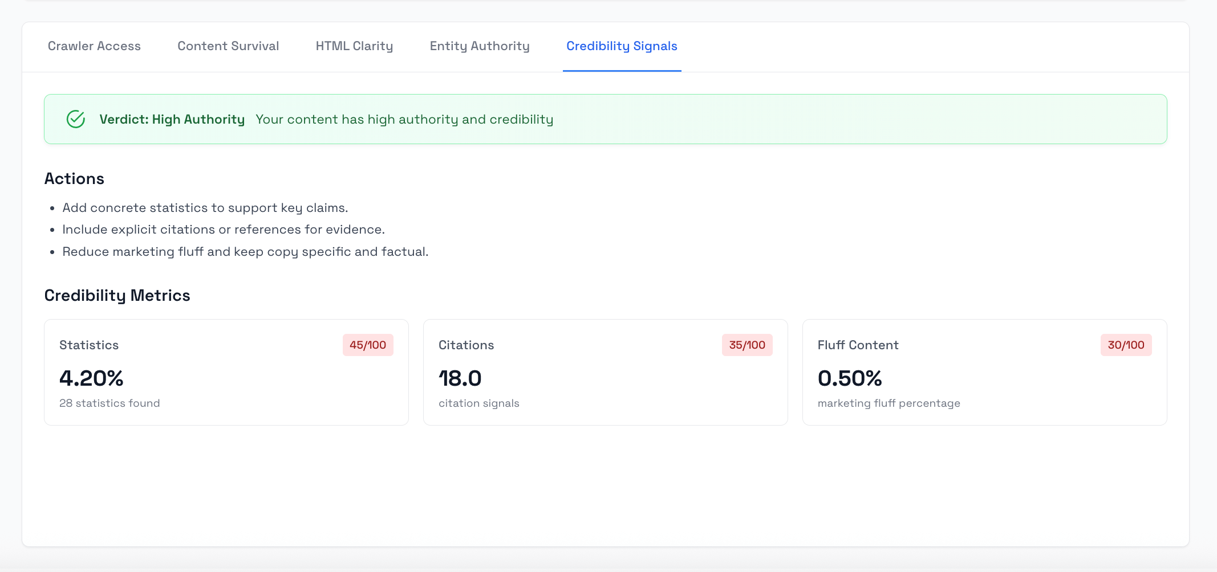Select the HTML Clarity tab
Viewport: 1217px width, 572px height.
[354, 46]
